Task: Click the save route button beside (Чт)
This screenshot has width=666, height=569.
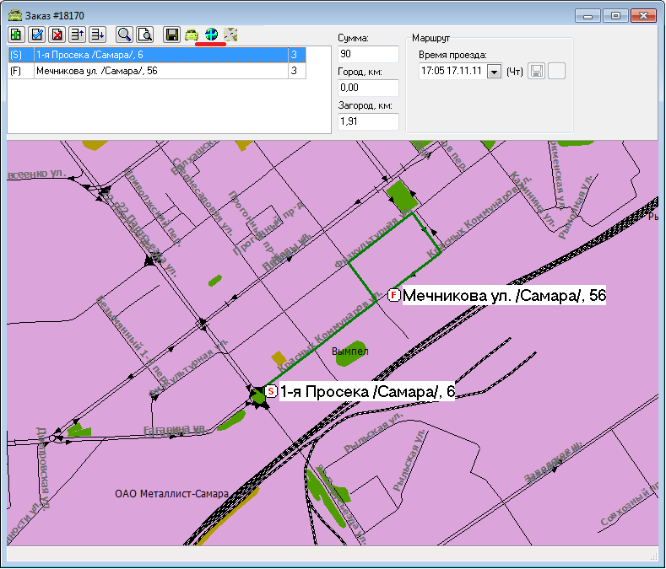Action: tap(537, 72)
